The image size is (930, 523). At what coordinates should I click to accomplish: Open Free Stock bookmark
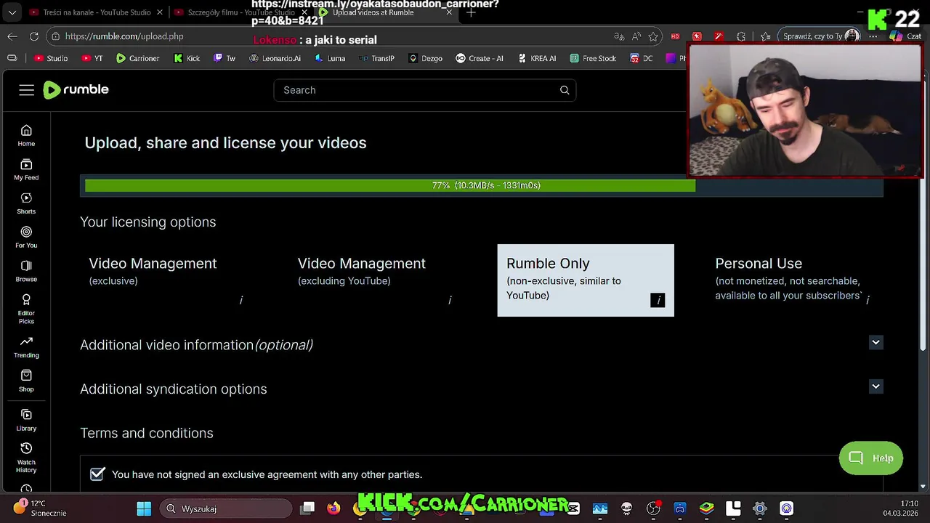tap(593, 58)
